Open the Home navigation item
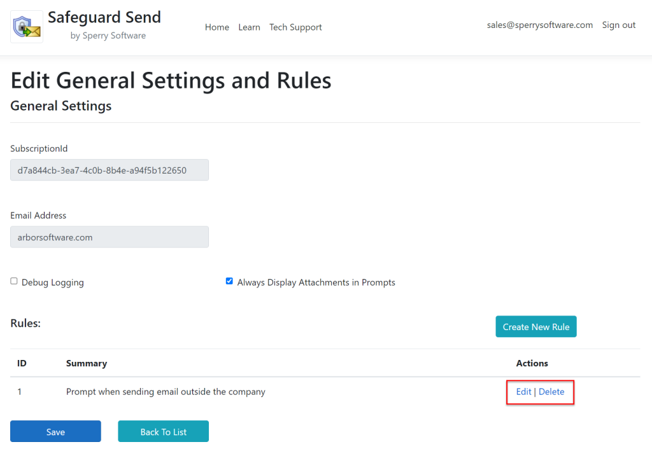The image size is (652, 456). pos(217,27)
